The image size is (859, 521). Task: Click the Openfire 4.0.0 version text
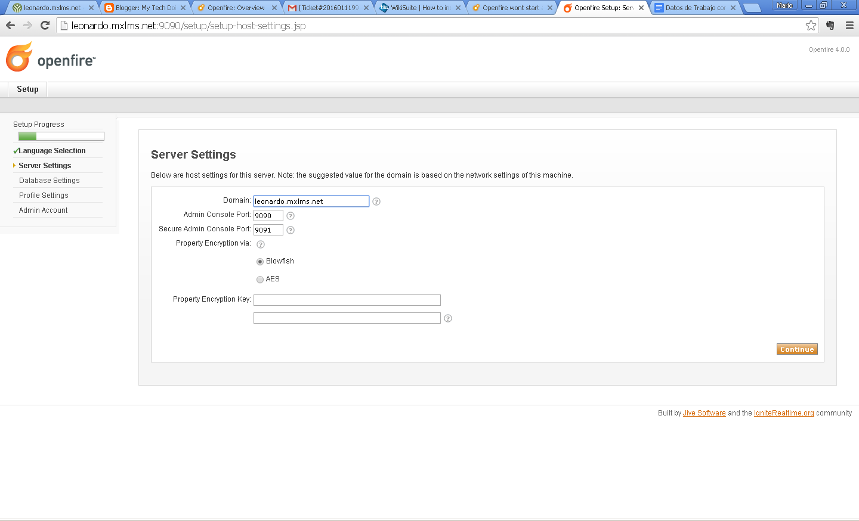click(829, 50)
